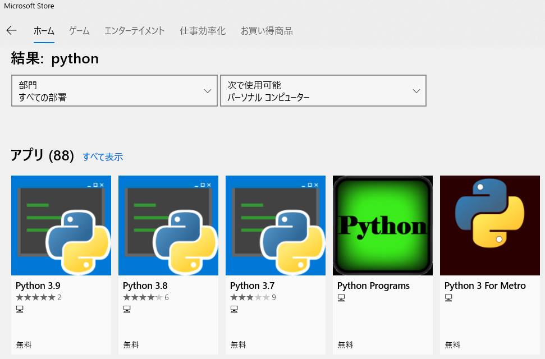This screenshot has width=545, height=359.
Task: Click the back arrow button
Action: click(11, 31)
